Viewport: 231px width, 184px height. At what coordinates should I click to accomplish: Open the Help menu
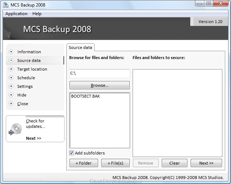(37, 14)
